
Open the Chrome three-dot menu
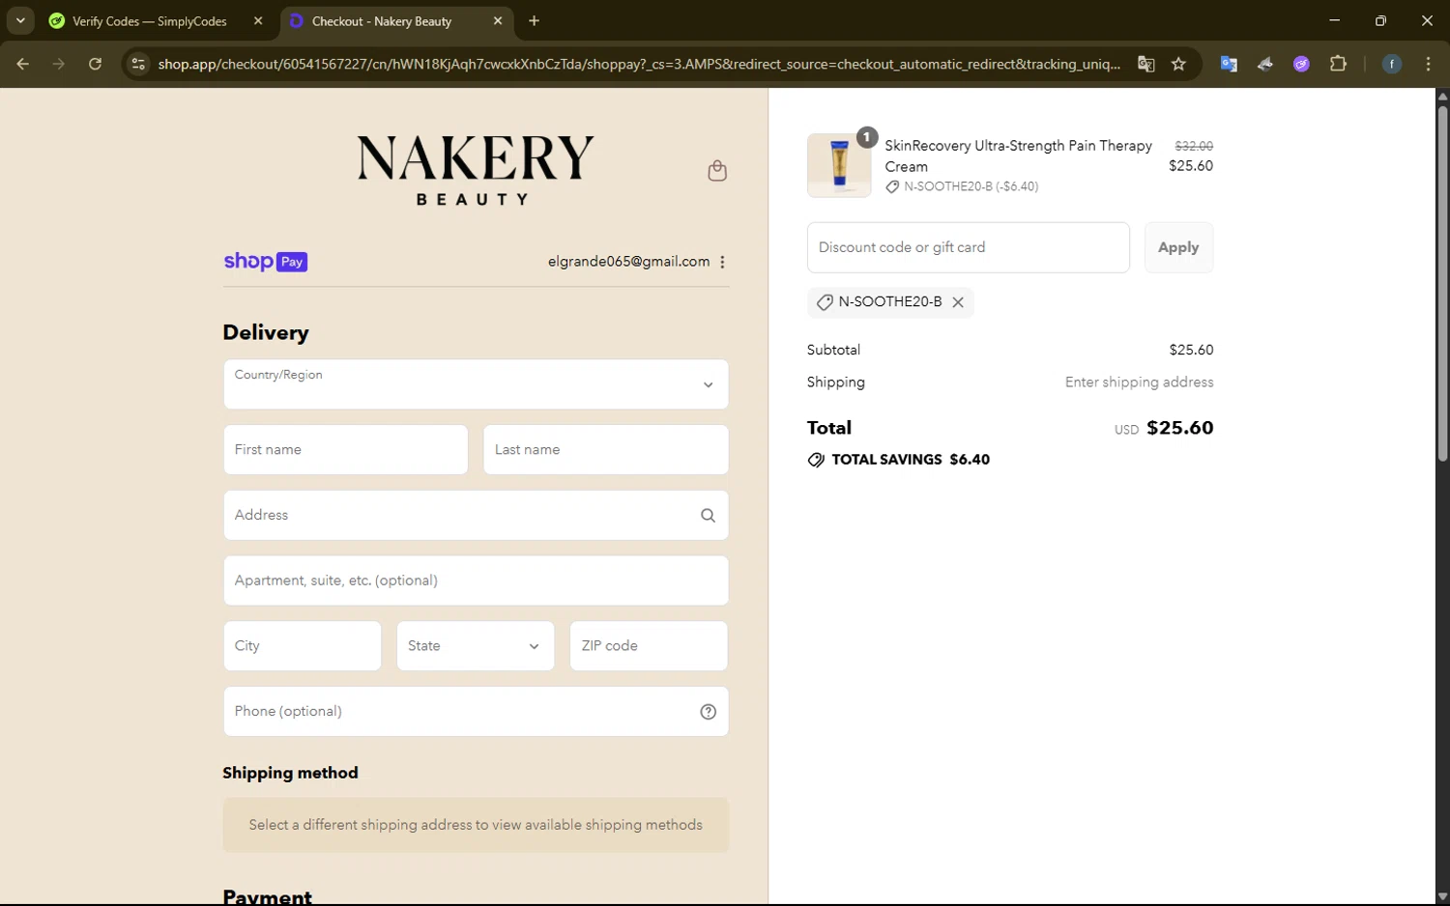(1428, 64)
